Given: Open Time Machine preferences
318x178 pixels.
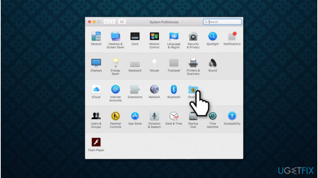Looking at the screenshot, I should click(x=212, y=116).
